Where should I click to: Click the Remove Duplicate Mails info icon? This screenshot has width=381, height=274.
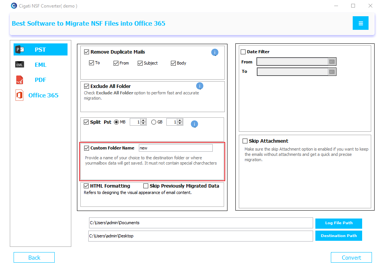click(215, 52)
